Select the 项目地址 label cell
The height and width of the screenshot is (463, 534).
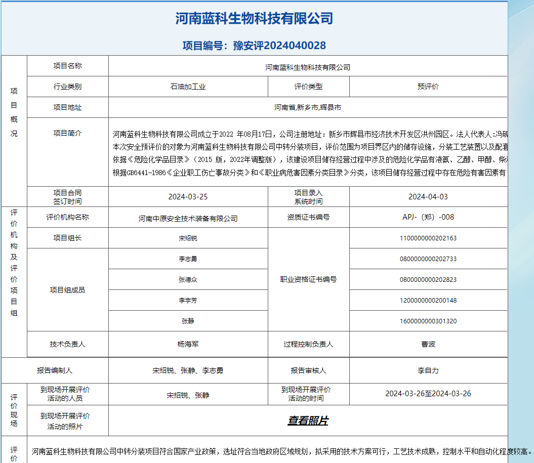67,108
